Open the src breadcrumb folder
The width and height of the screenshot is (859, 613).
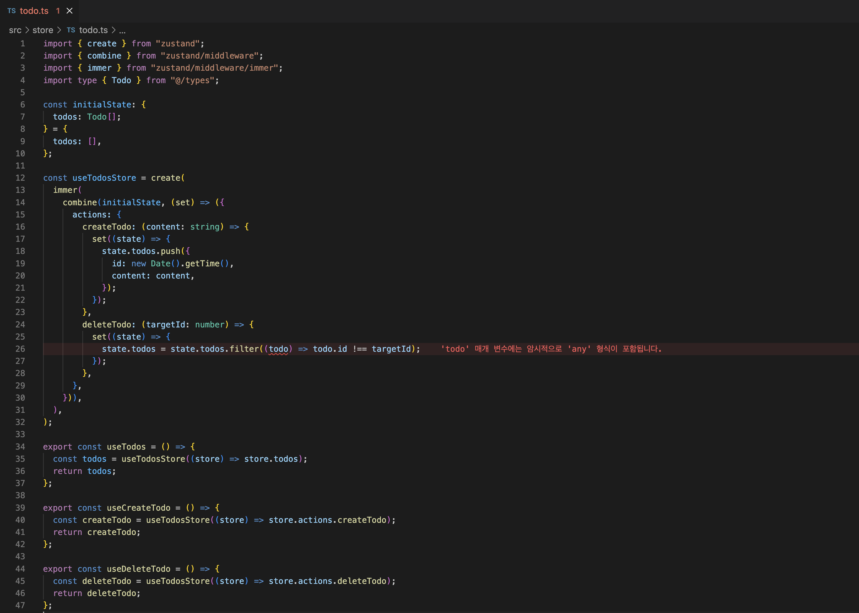coord(15,30)
